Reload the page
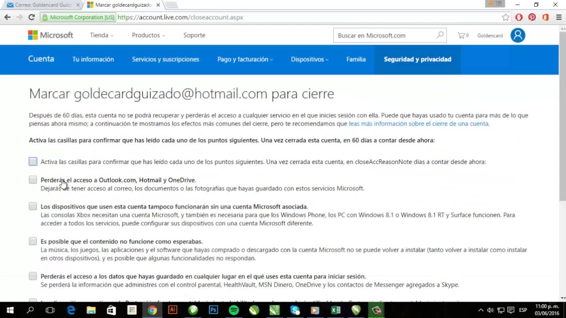 (31, 17)
